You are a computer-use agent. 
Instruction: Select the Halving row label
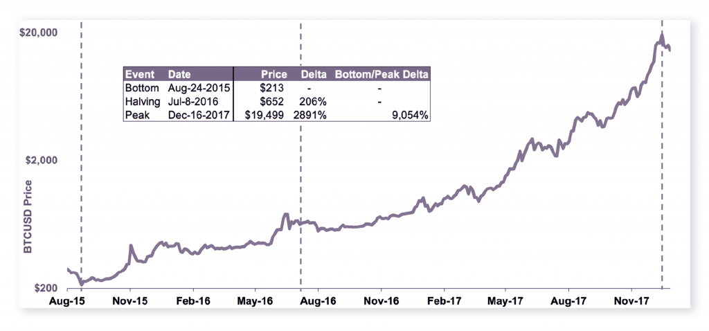point(142,102)
